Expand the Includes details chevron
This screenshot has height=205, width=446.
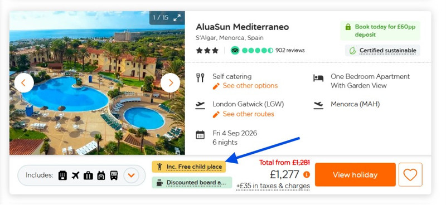pyautogui.click(x=131, y=175)
